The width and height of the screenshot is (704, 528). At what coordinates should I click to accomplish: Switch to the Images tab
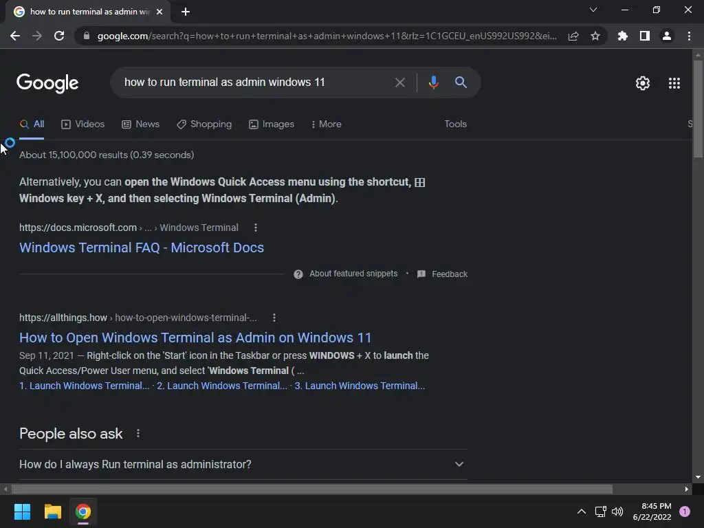(x=272, y=124)
